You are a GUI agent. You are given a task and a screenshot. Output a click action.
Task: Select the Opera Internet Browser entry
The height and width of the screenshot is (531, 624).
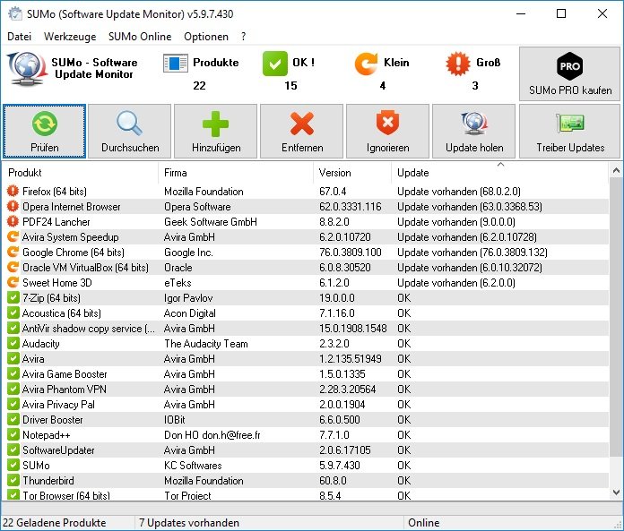(306, 206)
